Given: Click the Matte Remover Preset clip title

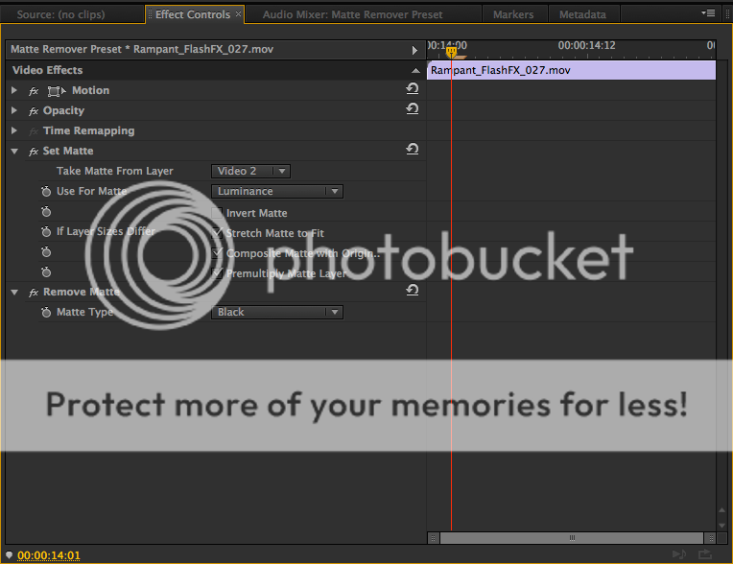Looking at the screenshot, I should point(142,50).
